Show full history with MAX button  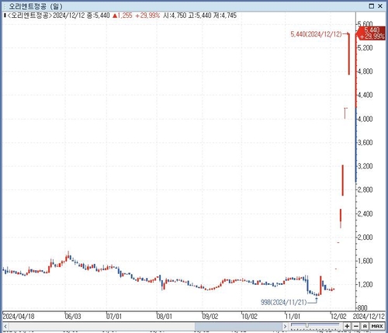(x=377, y=326)
